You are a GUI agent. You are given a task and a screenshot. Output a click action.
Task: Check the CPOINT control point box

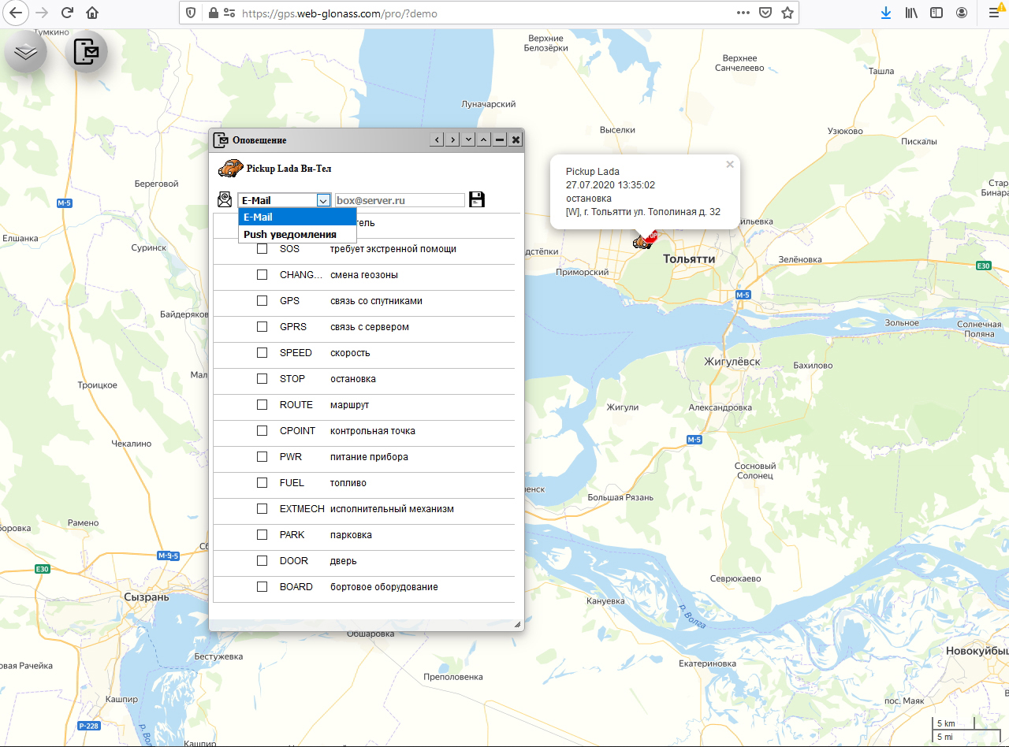262,431
